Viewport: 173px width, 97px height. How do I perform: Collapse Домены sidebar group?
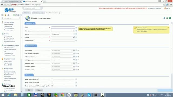6,34
